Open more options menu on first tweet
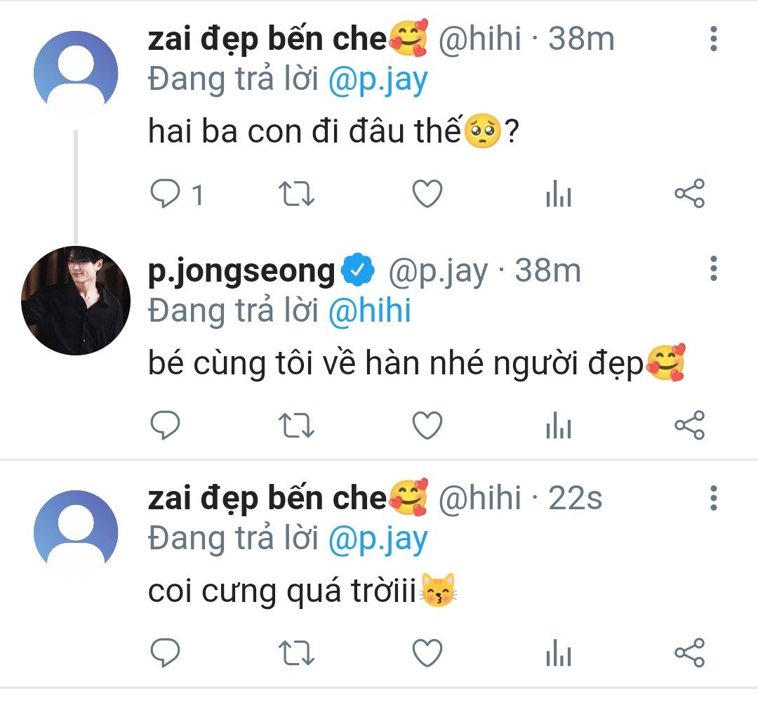758x701 pixels. click(x=714, y=39)
